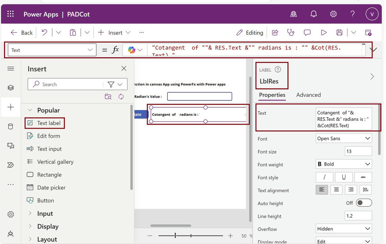Screen dimensions: 386x244
Task: Insert a Text label control
Action: (45, 123)
